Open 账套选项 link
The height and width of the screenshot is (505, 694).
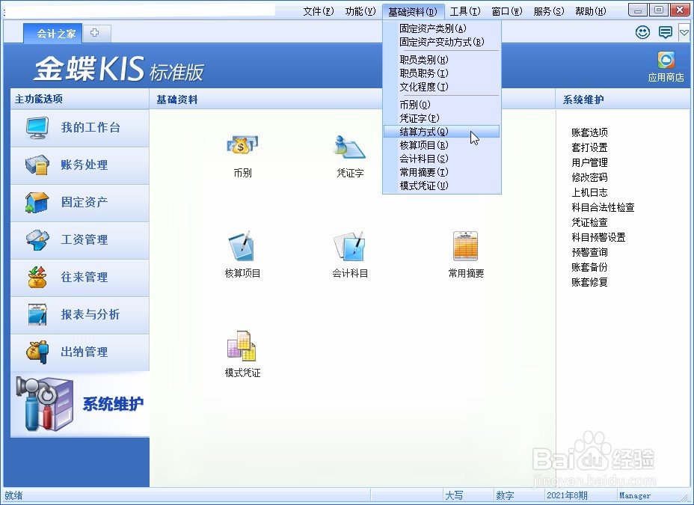(x=589, y=132)
